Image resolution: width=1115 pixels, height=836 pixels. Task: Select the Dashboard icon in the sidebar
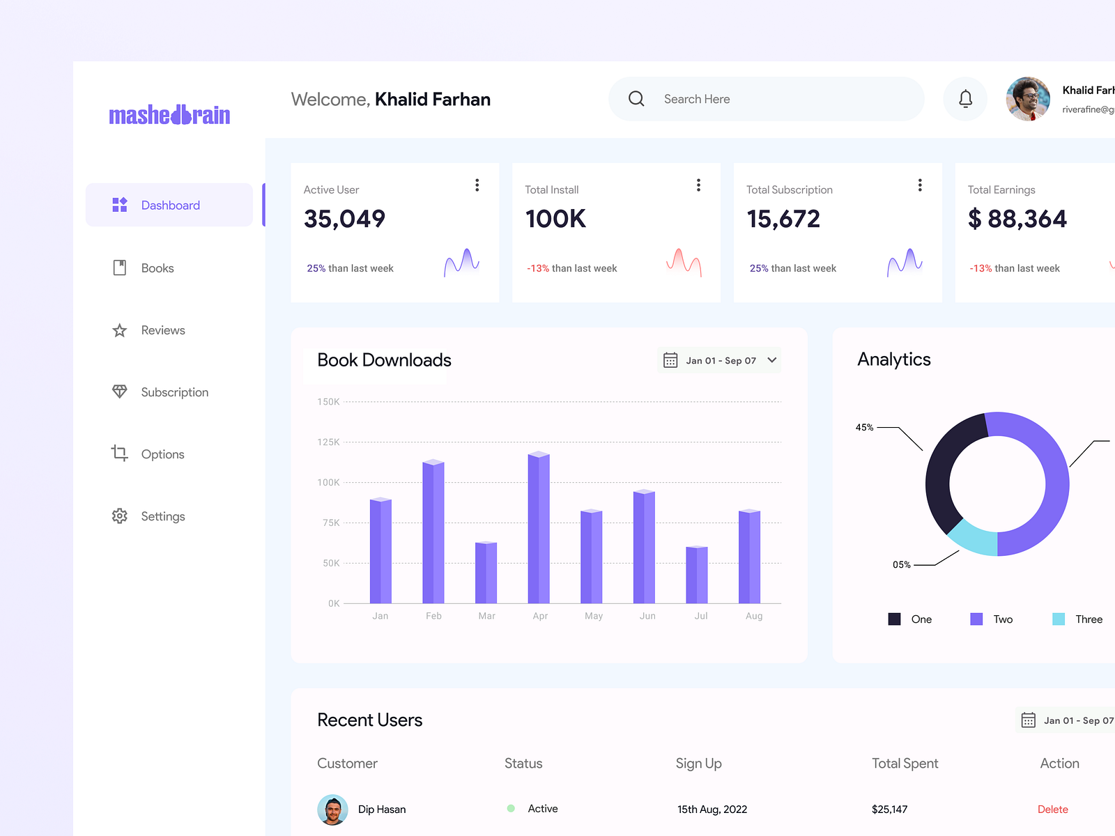(119, 204)
